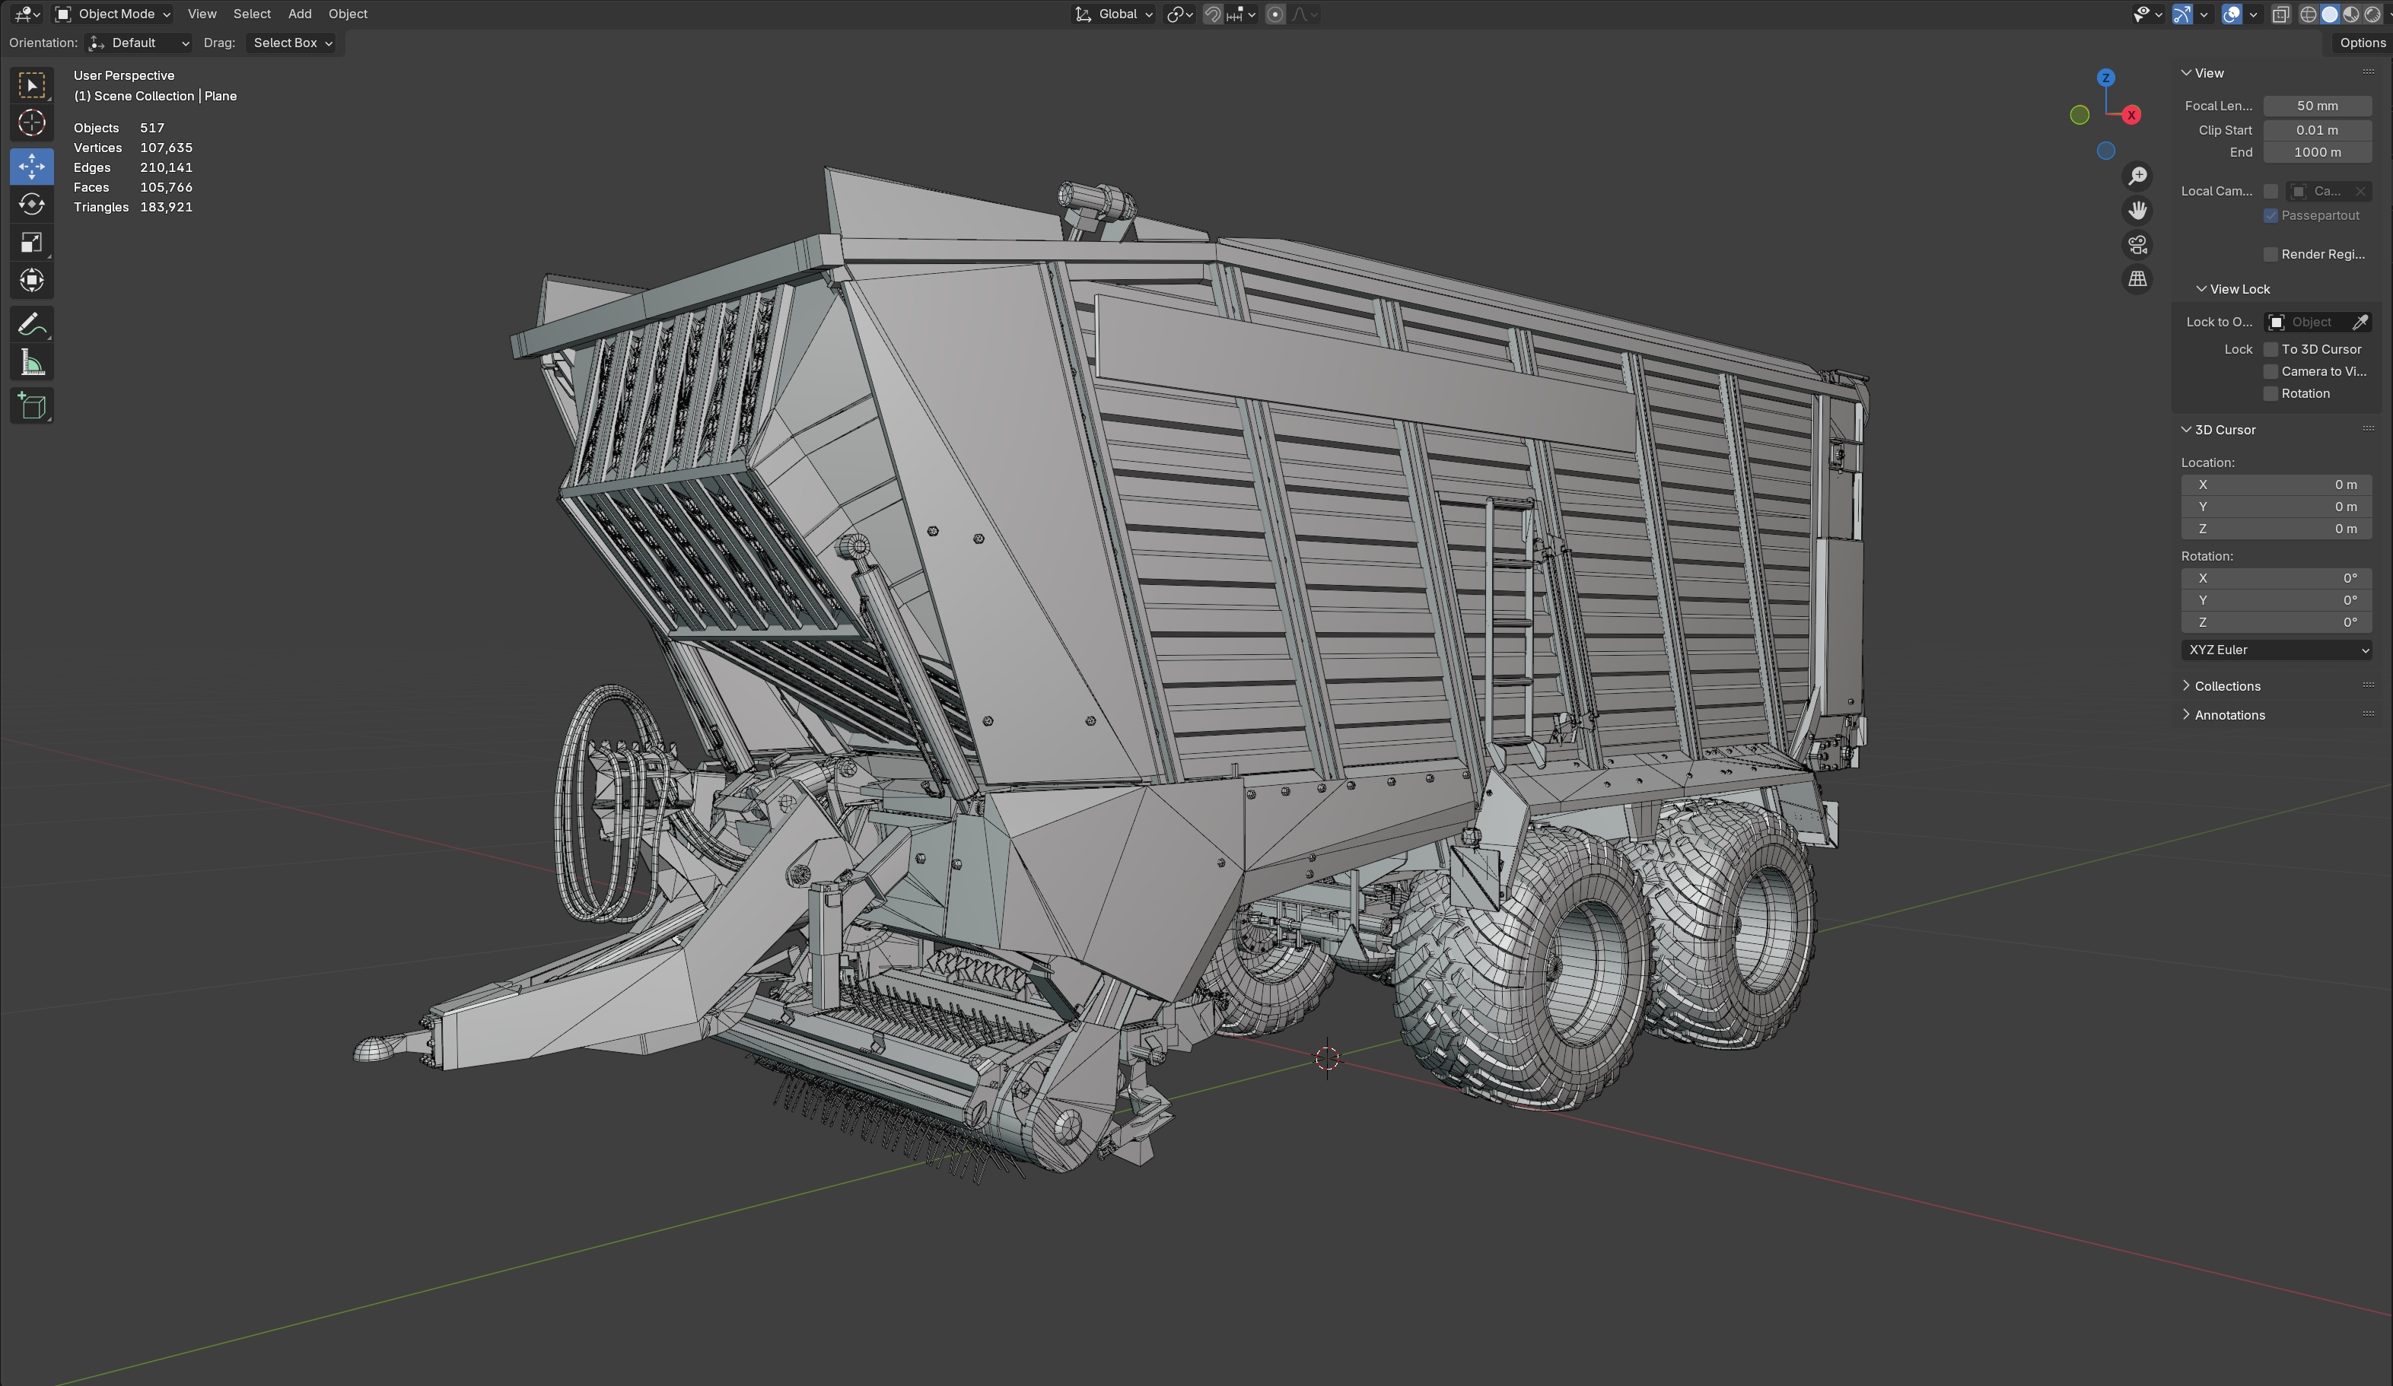Open the Select Box drag dropdown
The height and width of the screenshot is (1386, 2393).
[292, 43]
